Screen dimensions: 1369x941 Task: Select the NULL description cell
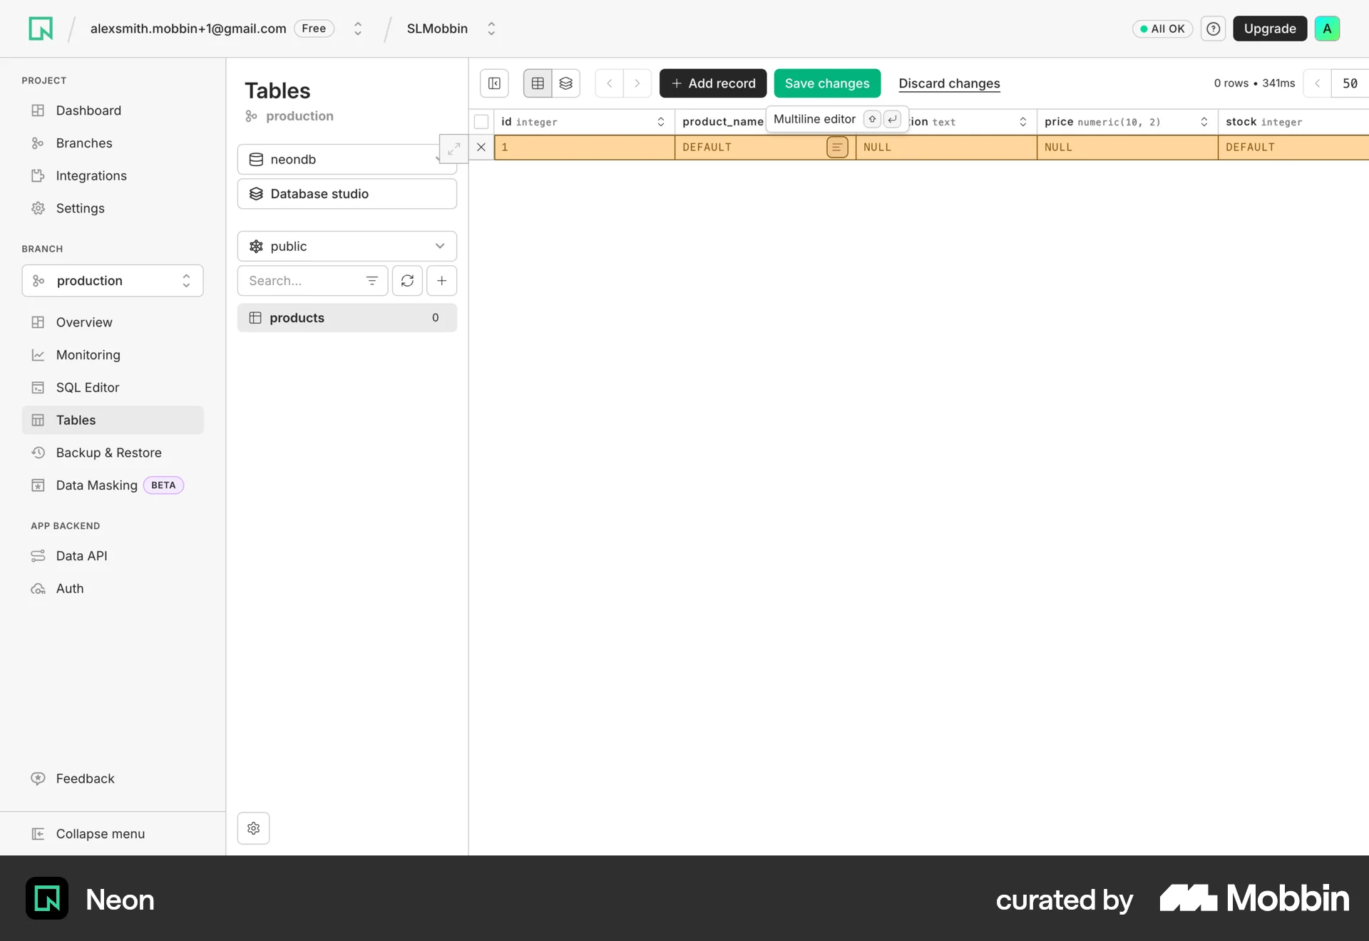pyautogui.click(x=946, y=148)
